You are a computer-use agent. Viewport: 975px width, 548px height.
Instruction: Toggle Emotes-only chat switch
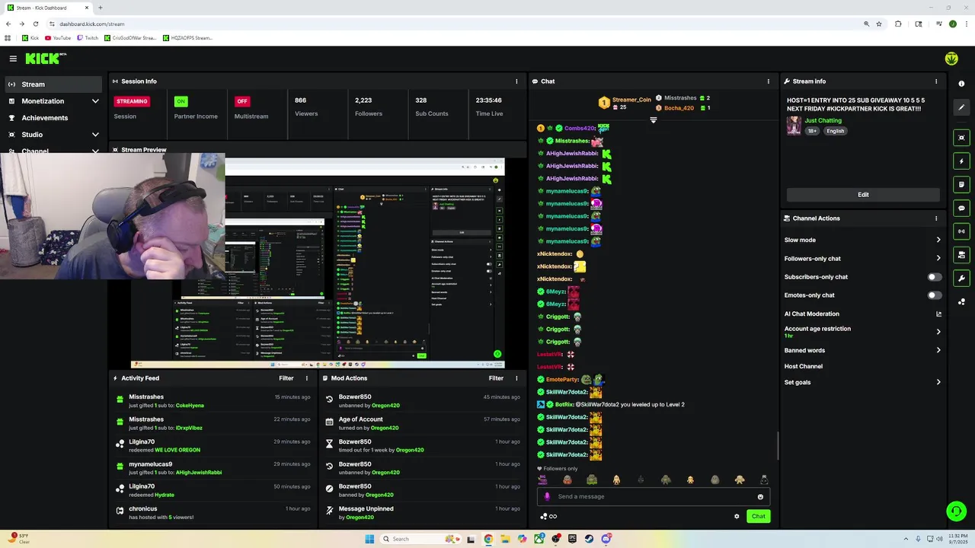tap(934, 295)
